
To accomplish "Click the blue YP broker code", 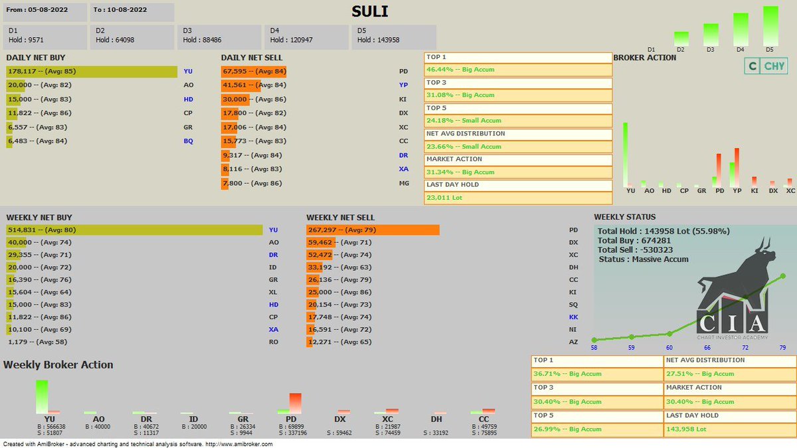I will [x=404, y=85].
